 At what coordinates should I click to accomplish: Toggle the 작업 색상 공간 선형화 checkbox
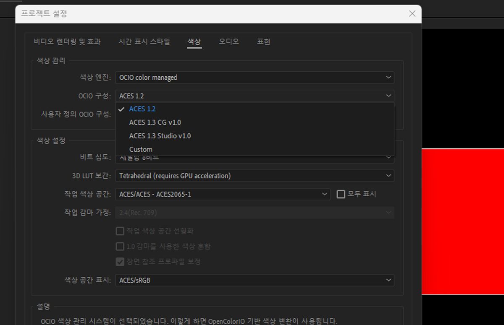tap(120, 231)
